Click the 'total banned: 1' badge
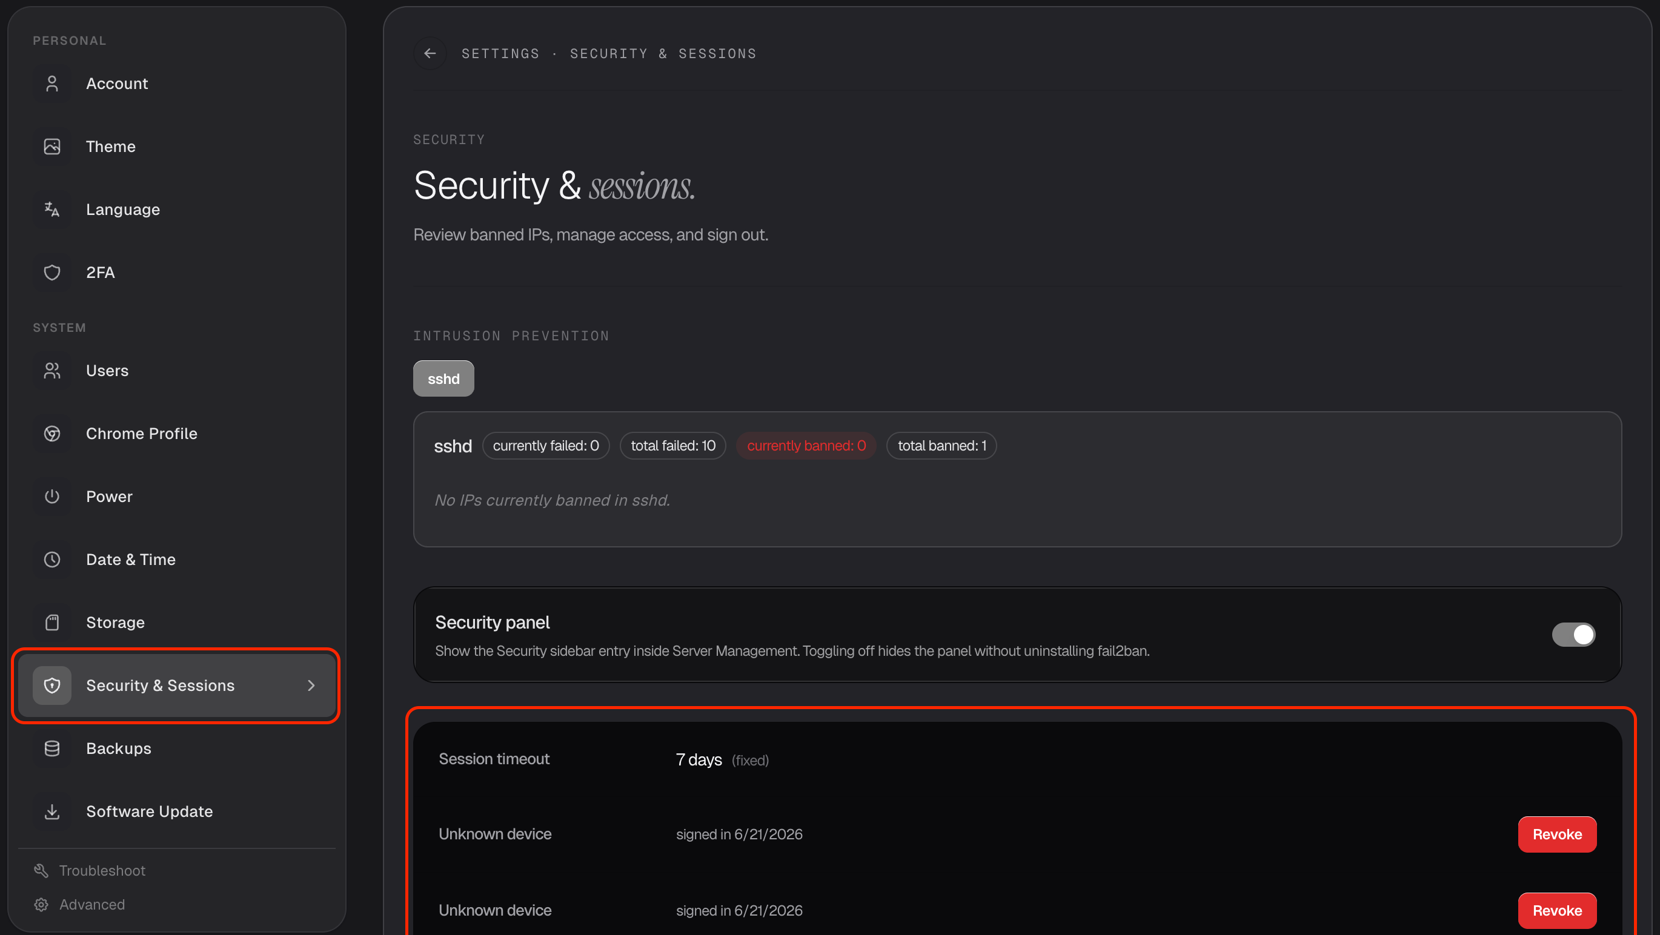Screen dimensions: 1660x935 [x=941, y=446]
